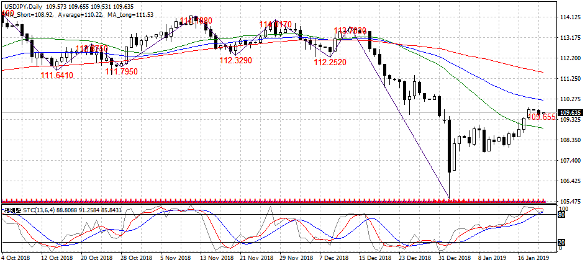The height and width of the screenshot is (265, 585).
Task: Click the 105.475 price scale level
Action: pyautogui.click(x=569, y=202)
